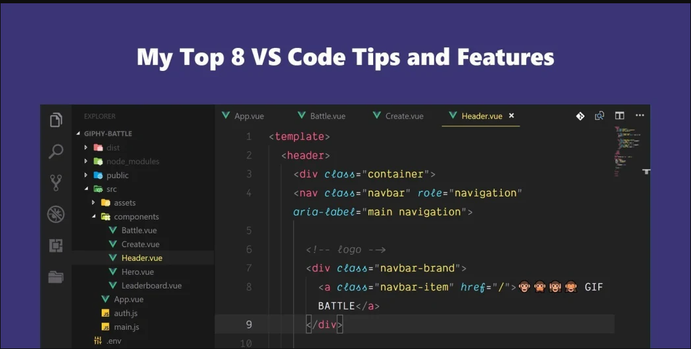Click the JS icon beside main.js
691x349 pixels.
[106, 327]
